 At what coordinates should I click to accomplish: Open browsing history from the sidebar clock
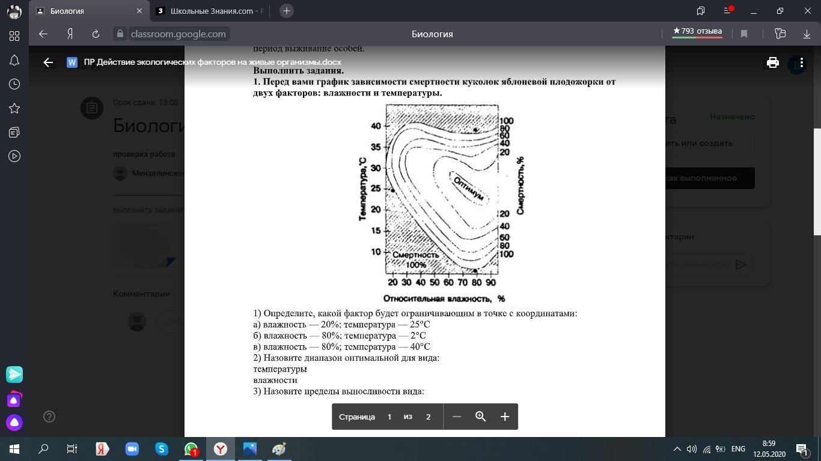tap(14, 84)
